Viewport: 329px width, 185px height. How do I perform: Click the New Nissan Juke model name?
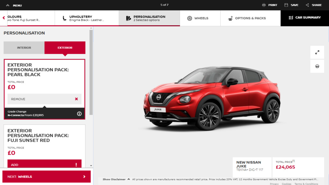click(x=249, y=164)
